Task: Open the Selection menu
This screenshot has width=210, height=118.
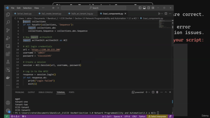Action: tap(27, 8)
